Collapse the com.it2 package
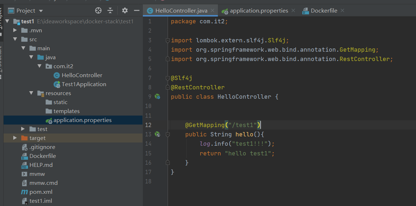416x206 pixels. click(x=39, y=66)
